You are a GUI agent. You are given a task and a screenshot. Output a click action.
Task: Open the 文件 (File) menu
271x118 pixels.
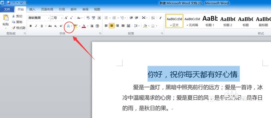coord(7,9)
